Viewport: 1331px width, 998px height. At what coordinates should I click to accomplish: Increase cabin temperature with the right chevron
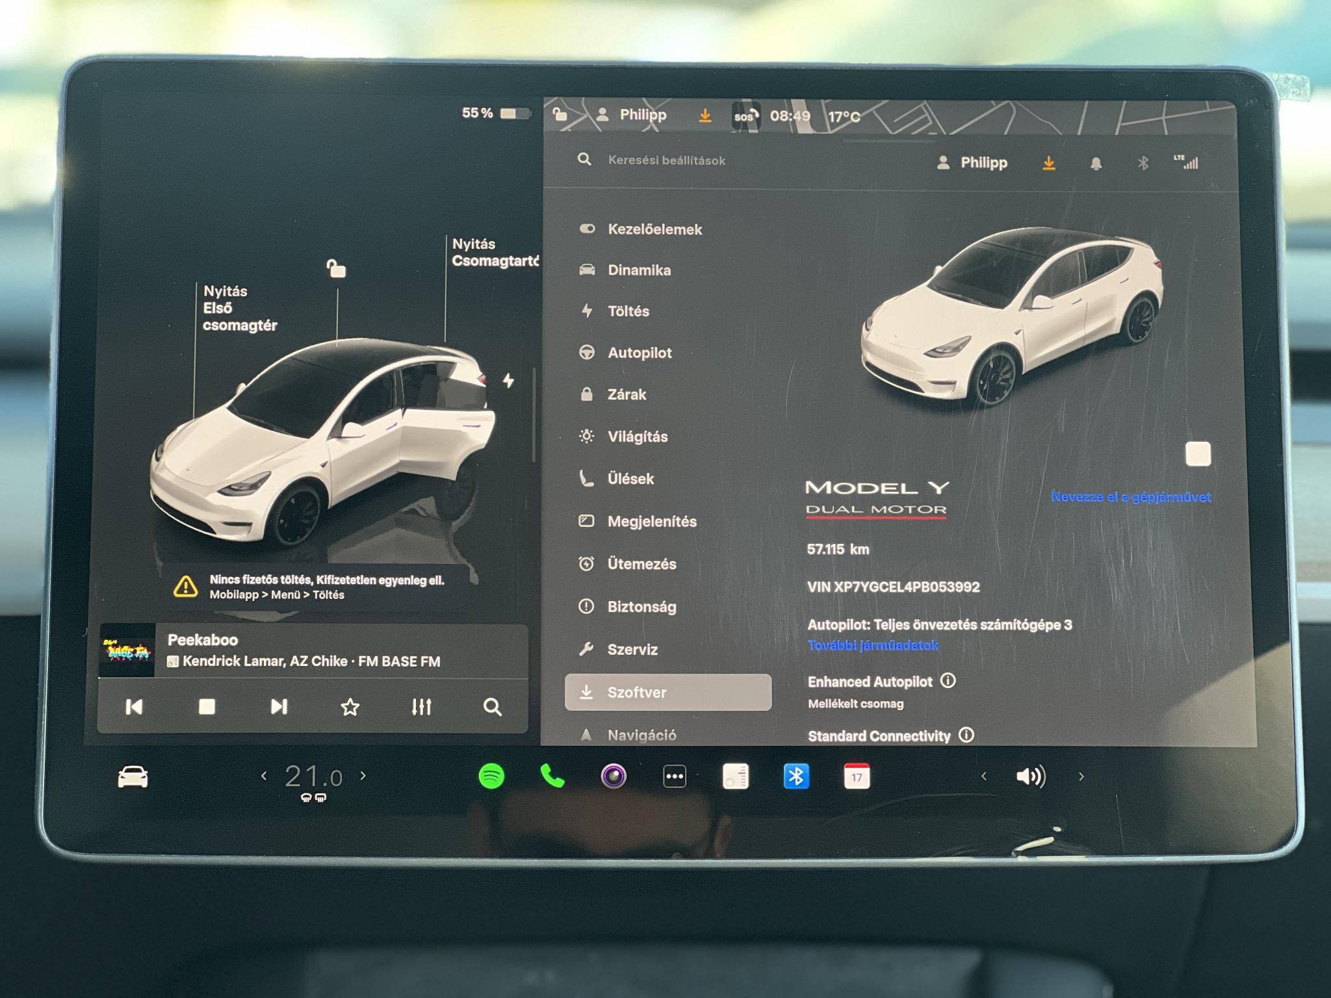coord(362,774)
